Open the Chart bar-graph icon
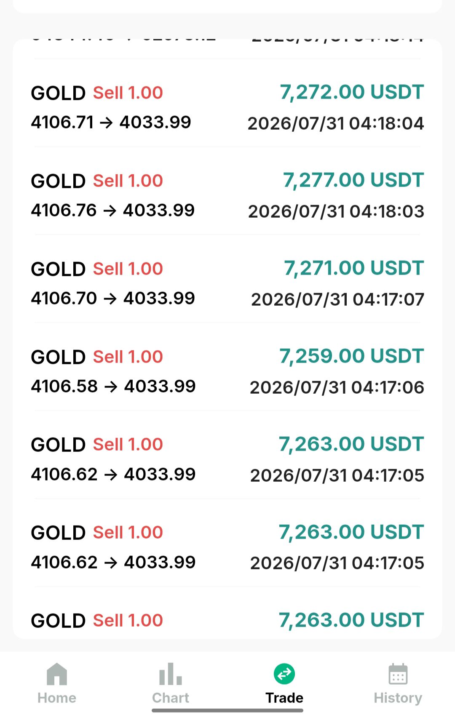 171,674
